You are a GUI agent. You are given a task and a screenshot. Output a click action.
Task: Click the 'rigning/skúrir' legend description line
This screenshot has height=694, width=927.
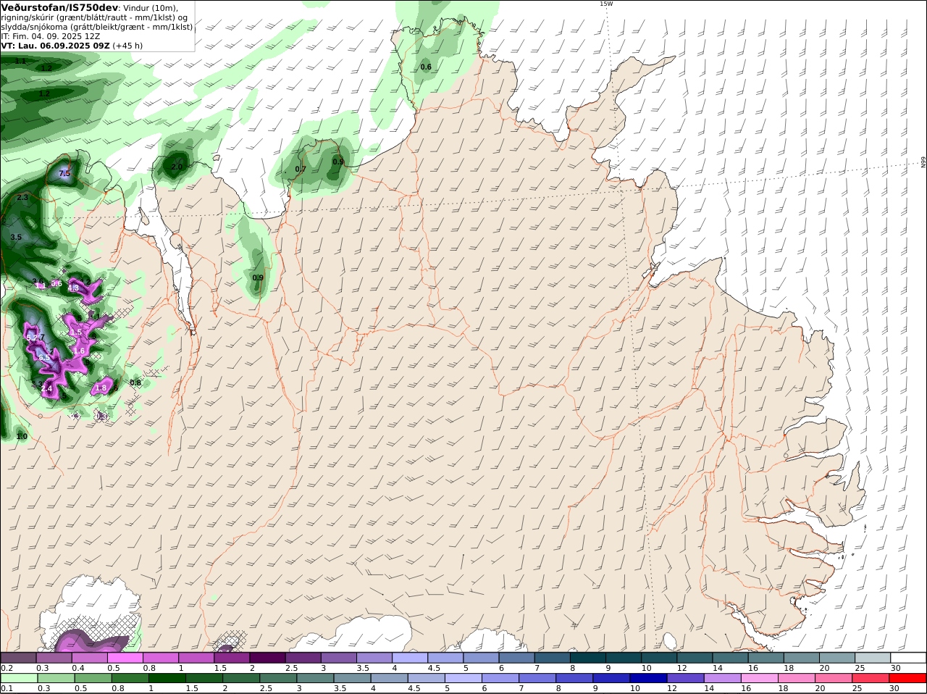click(x=93, y=17)
